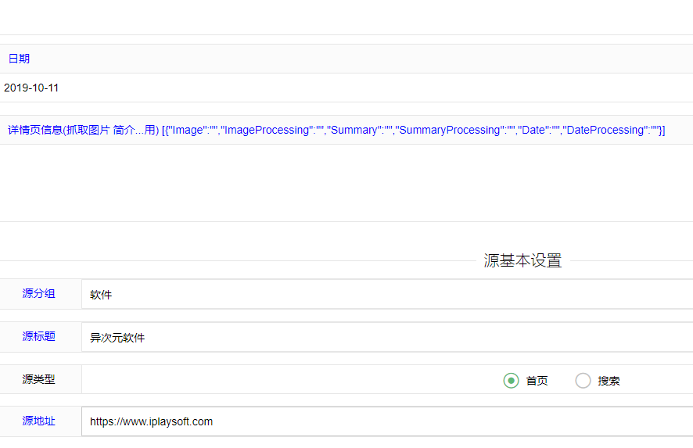This screenshot has width=693, height=448.
Task: Click the 源基本设置 section heading
Action: (522, 261)
